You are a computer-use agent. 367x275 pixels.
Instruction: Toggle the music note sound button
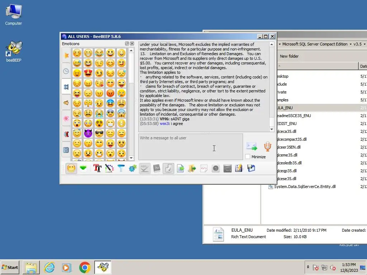pos(168,168)
